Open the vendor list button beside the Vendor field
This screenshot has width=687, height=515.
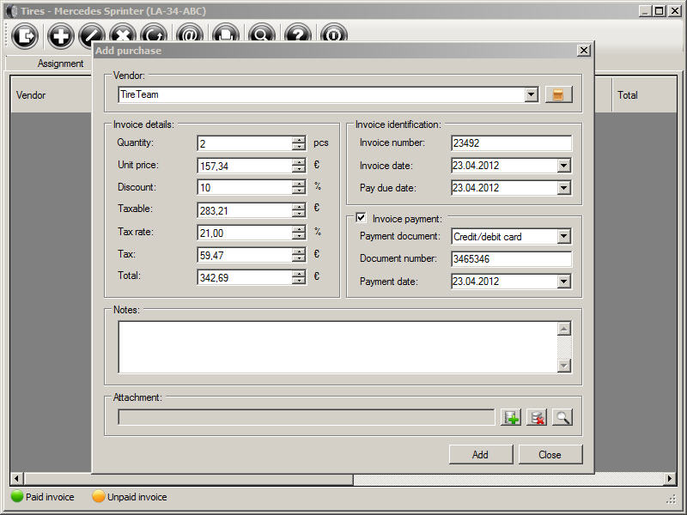558,94
